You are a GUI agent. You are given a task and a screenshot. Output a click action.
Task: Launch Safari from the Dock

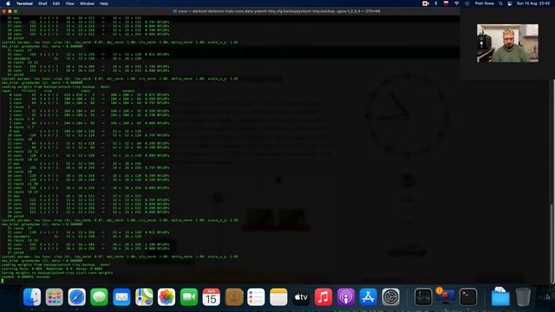[77, 296]
